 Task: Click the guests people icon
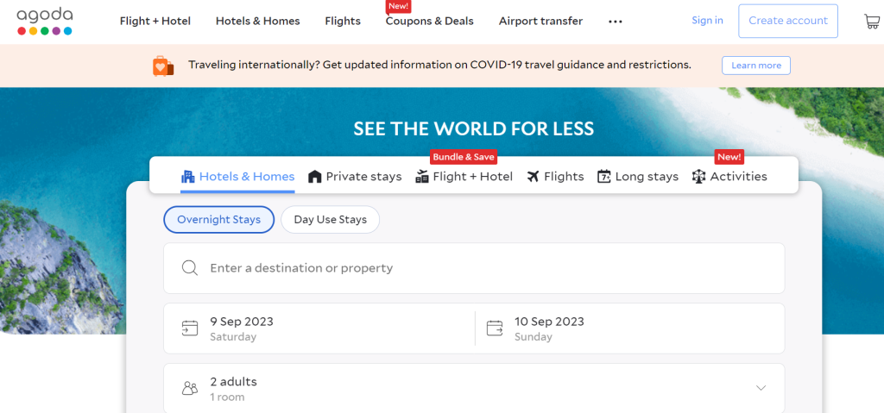[x=190, y=388]
